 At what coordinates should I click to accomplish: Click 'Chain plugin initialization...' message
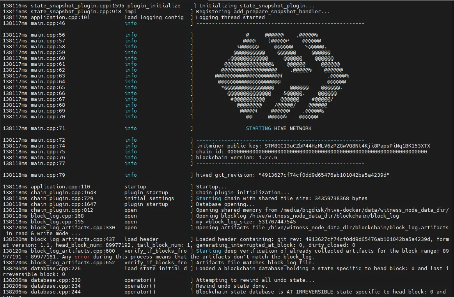(243, 192)
